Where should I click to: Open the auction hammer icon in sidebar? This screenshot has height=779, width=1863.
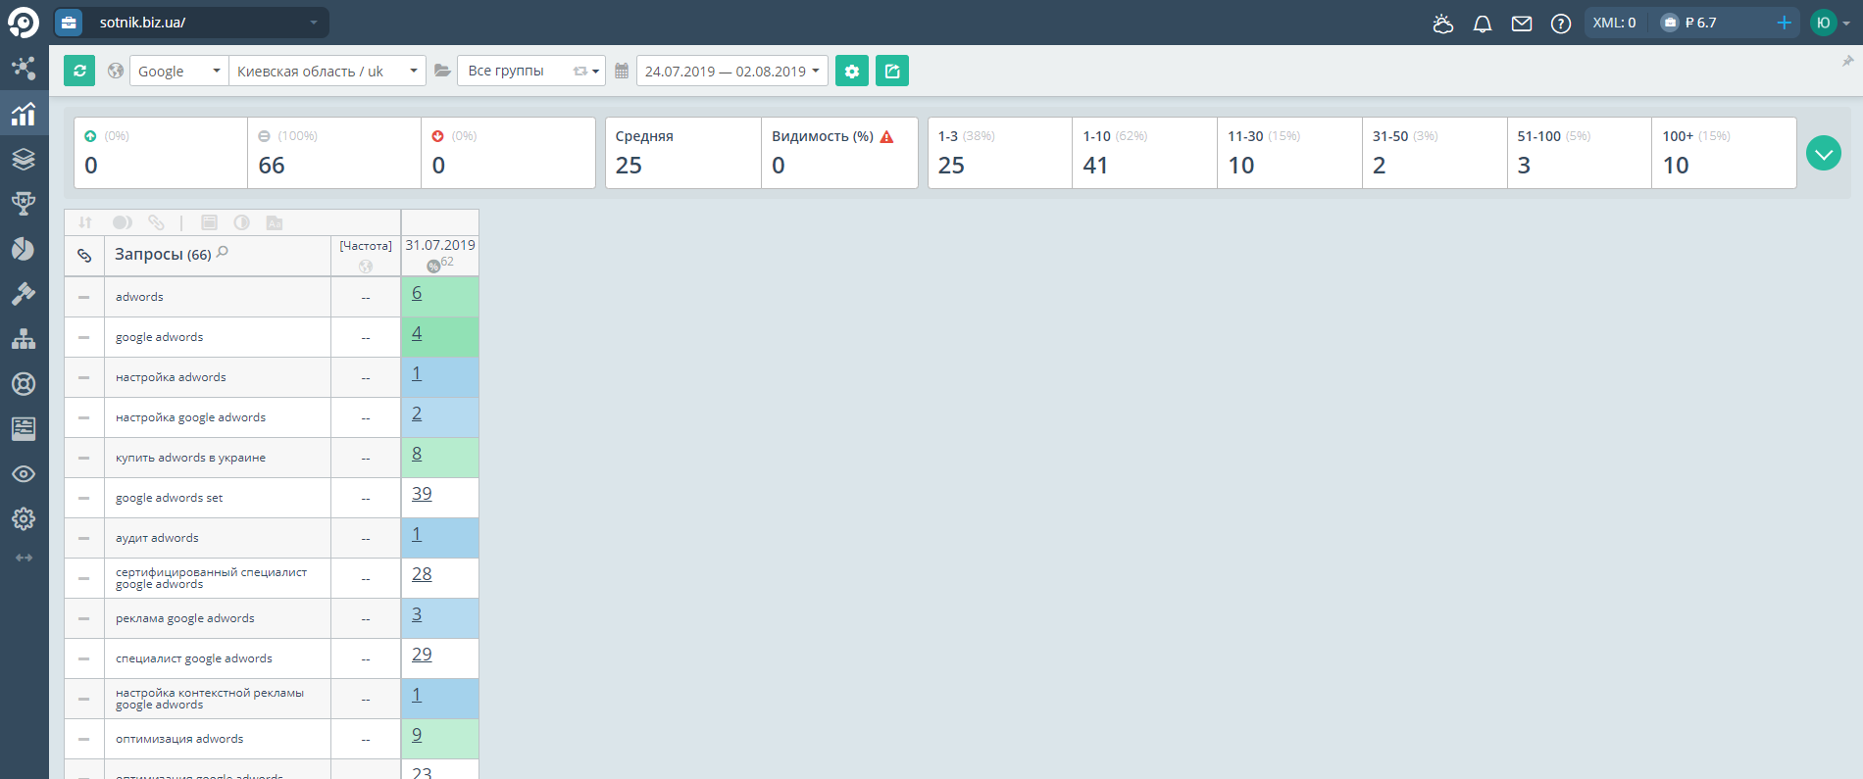[x=24, y=294]
